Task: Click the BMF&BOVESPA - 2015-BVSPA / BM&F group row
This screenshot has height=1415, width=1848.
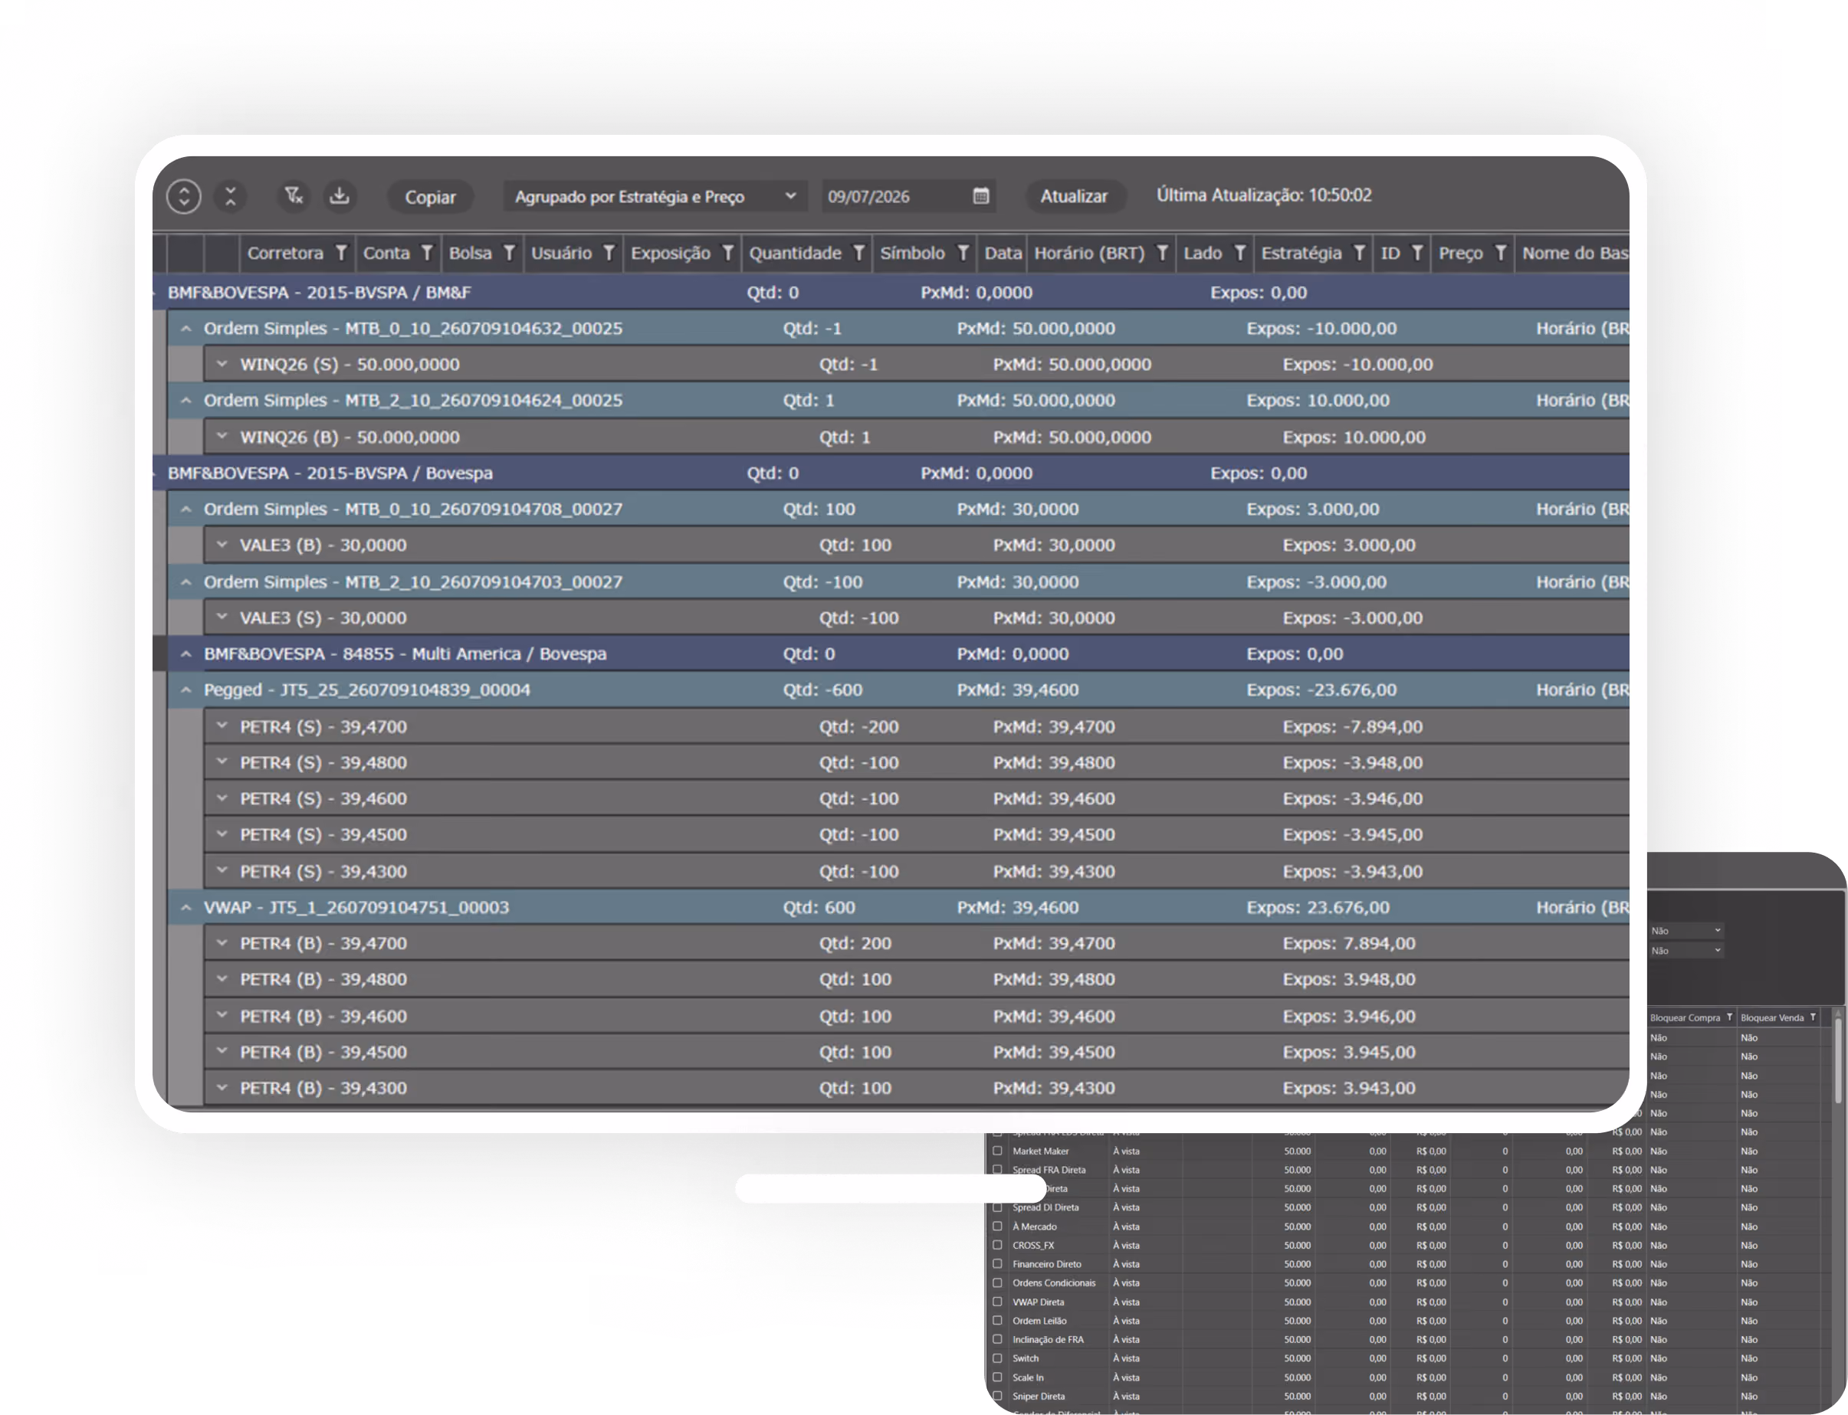Action: click(x=891, y=292)
